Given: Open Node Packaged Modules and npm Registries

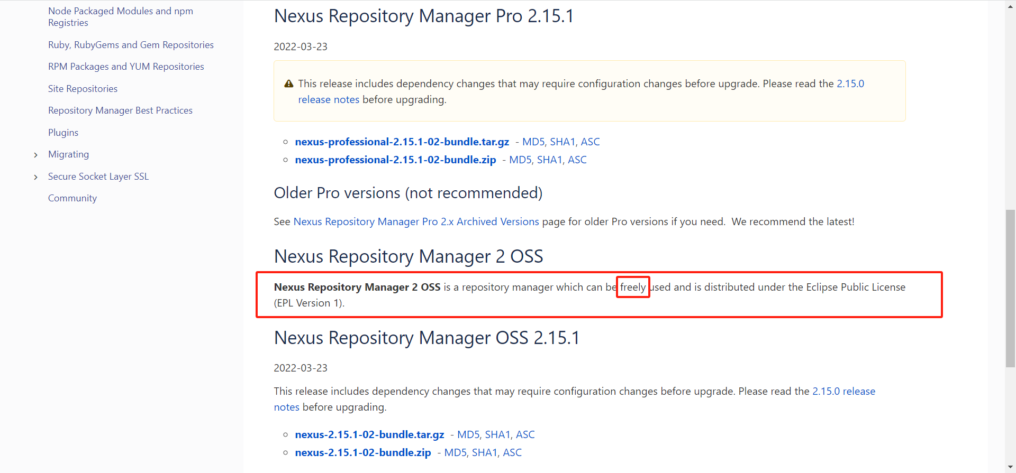Looking at the screenshot, I should pos(121,17).
